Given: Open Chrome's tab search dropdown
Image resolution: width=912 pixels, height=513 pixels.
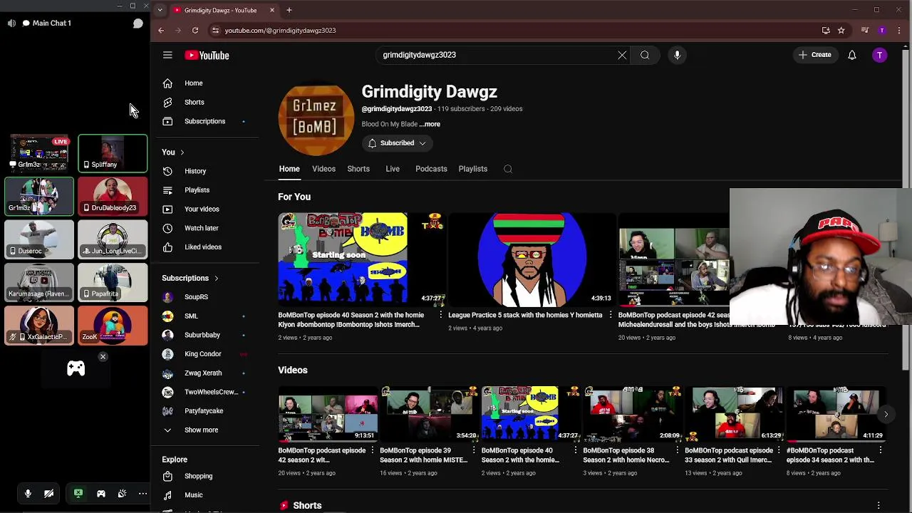Looking at the screenshot, I should coord(160,10).
